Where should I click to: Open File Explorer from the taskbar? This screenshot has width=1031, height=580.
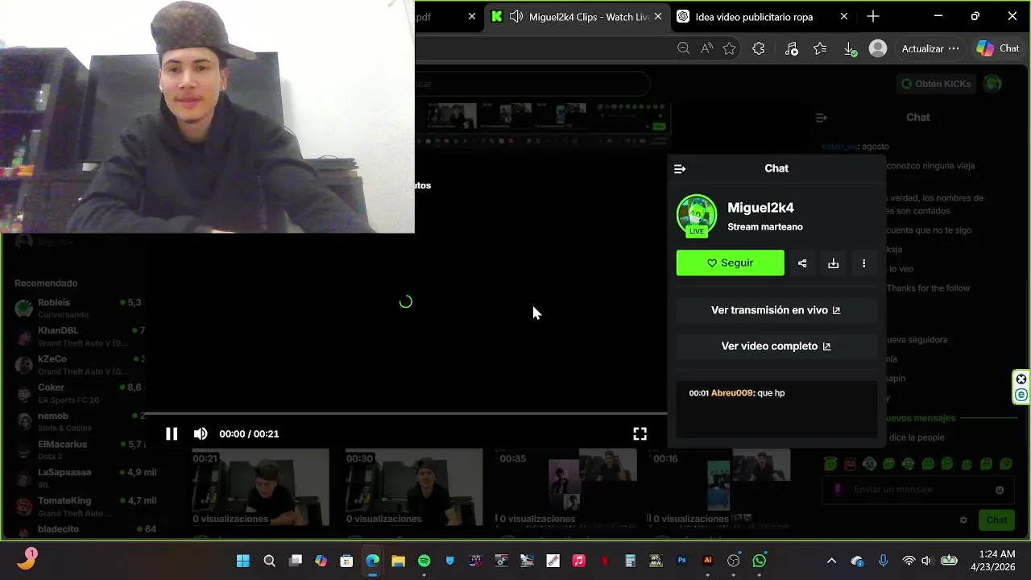pyautogui.click(x=398, y=561)
